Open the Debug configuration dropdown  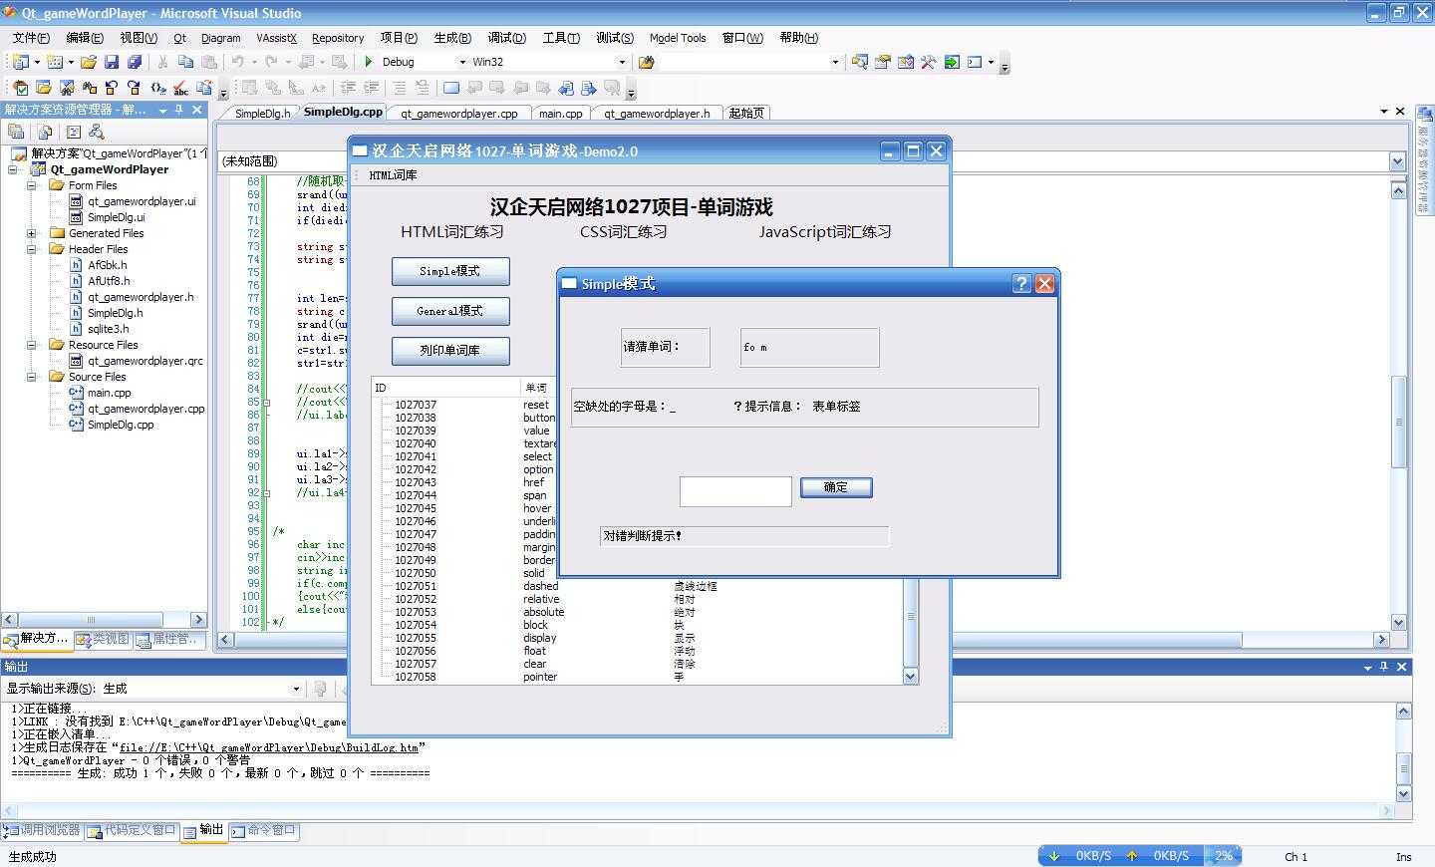coord(462,62)
